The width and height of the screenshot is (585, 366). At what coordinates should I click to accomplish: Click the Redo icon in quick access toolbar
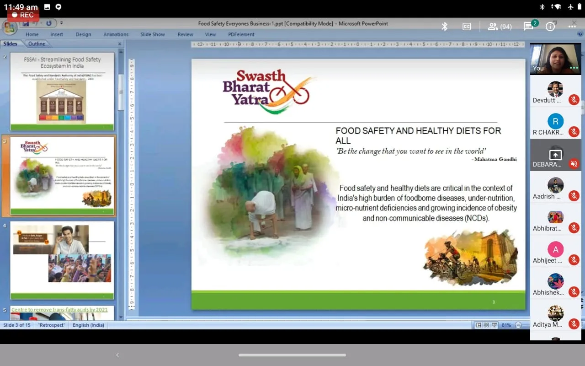point(49,23)
